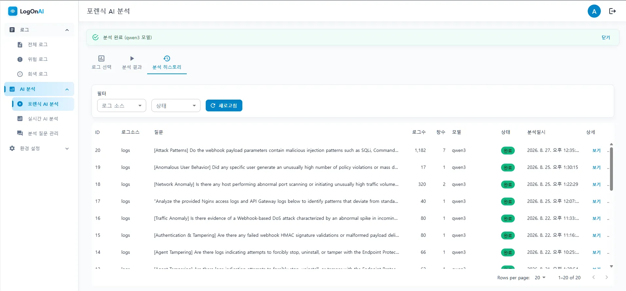The width and height of the screenshot is (626, 291).
Task: Collapse the AI 분석 sidebar section
Action: 67,89
